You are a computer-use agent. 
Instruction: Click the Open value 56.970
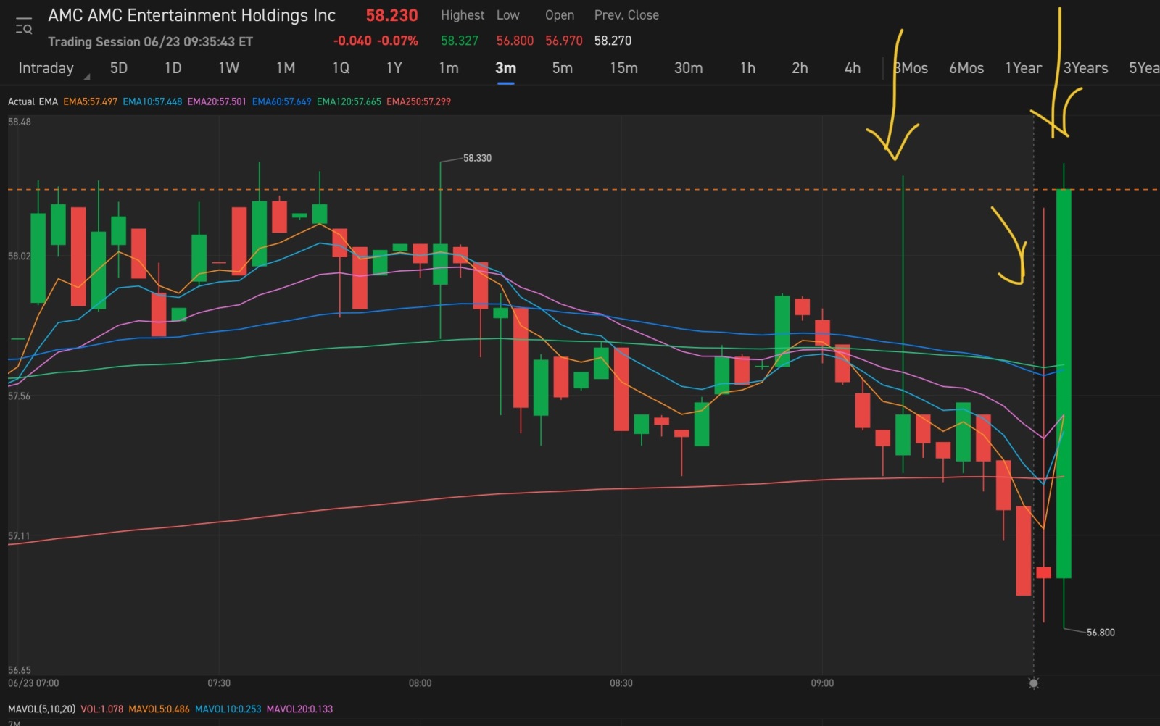(x=564, y=41)
